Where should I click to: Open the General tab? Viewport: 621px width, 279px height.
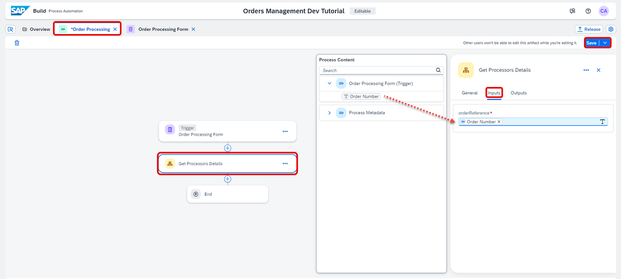pyautogui.click(x=470, y=93)
